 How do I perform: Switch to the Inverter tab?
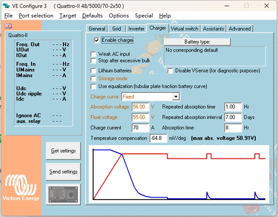pyautogui.click(x=136, y=29)
